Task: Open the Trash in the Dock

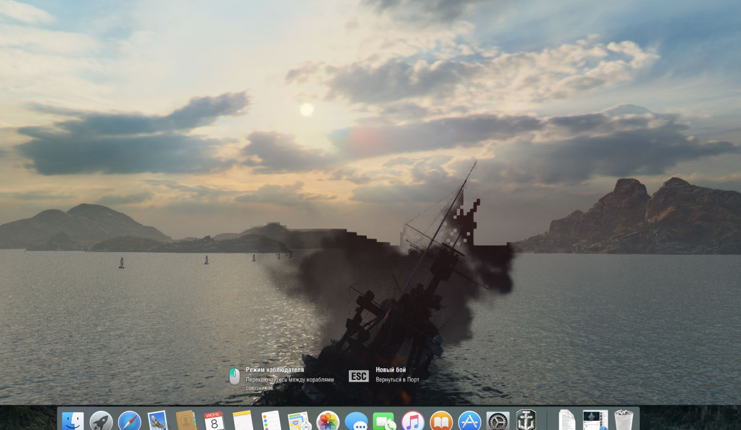Action: (624, 420)
